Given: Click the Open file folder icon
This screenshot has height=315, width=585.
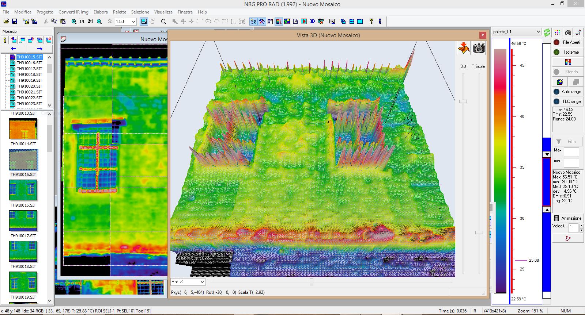Looking at the screenshot, I should coord(6,22).
